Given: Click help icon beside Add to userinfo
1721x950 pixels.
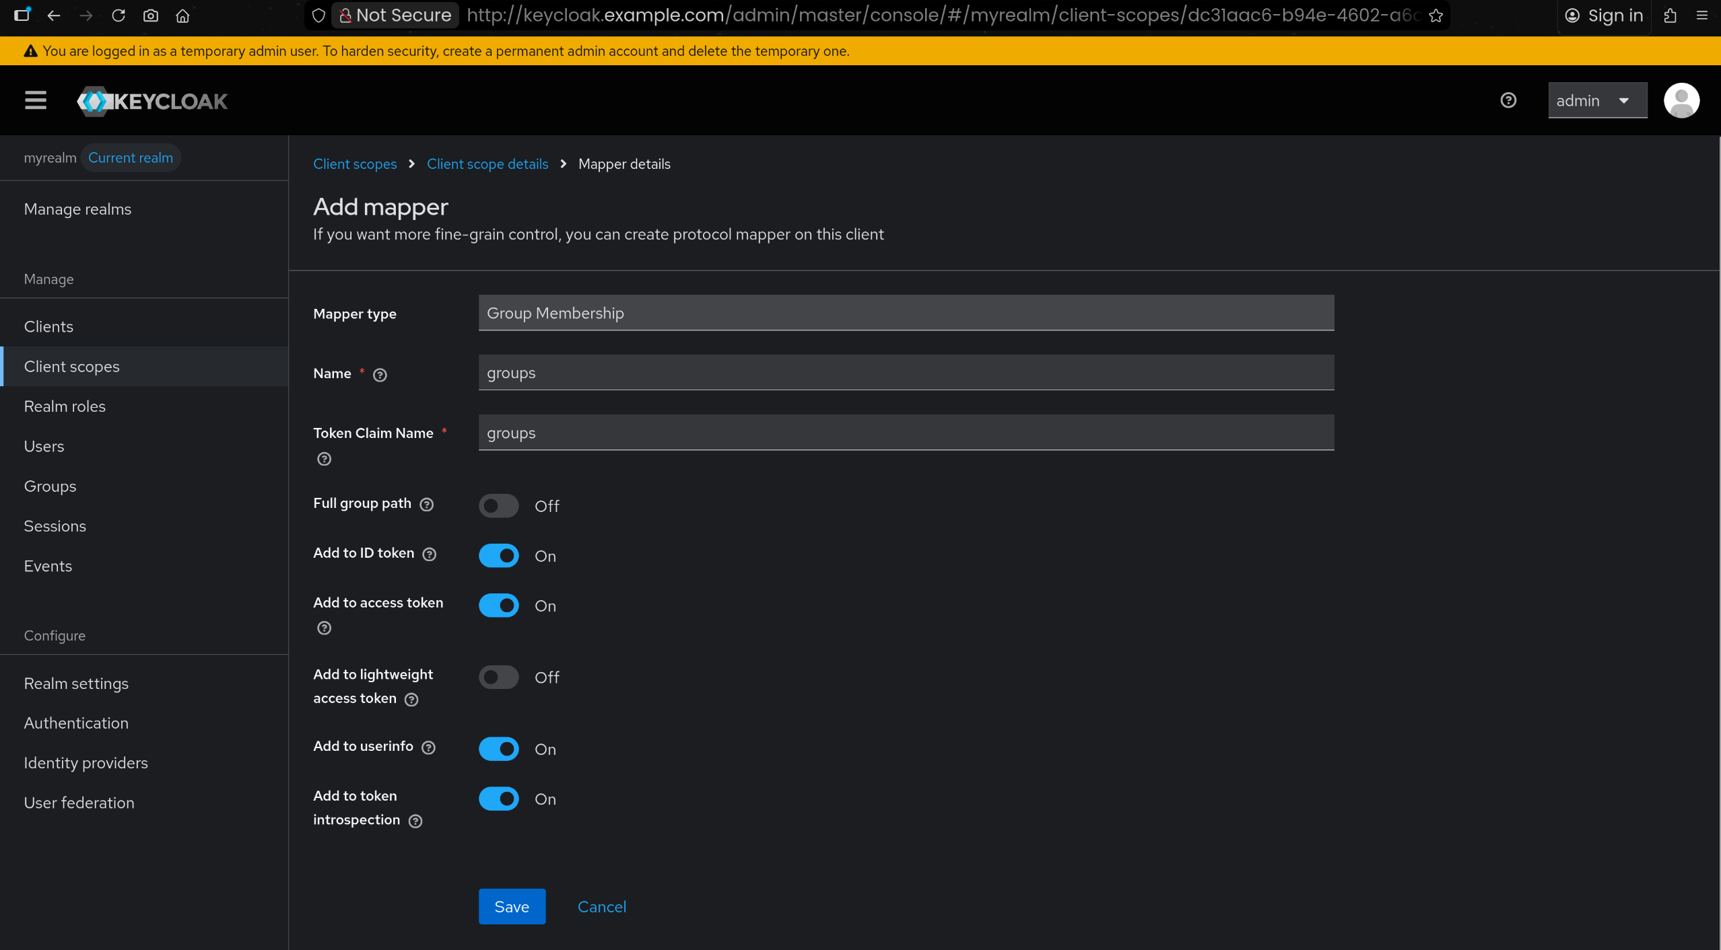Looking at the screenshot, I should click(x=429, y=747).
